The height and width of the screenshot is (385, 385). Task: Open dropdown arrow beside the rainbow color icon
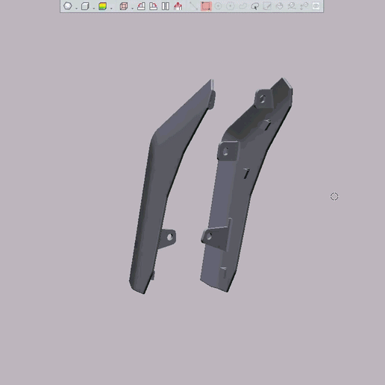pos(111,8)
